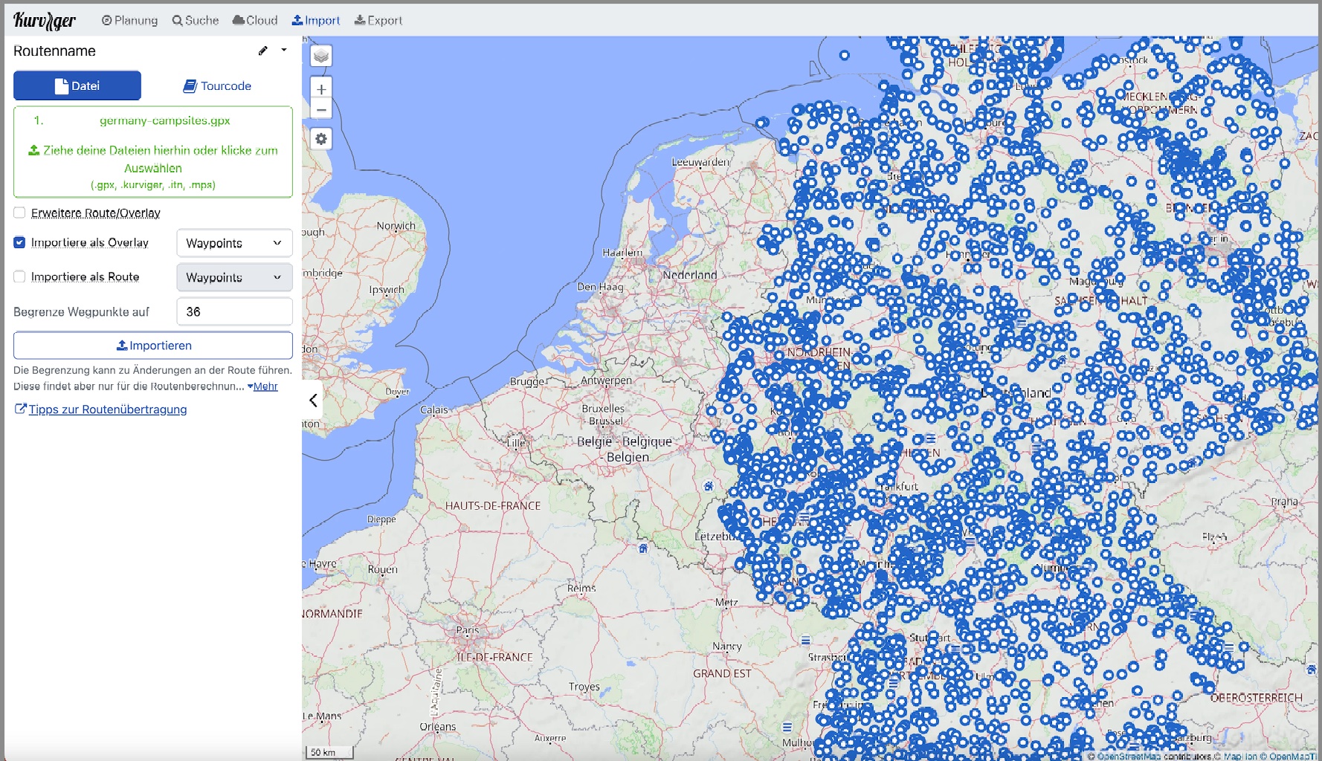Zoom in on the map
This screenshot has height=761, width=1322.
point(321,88)
